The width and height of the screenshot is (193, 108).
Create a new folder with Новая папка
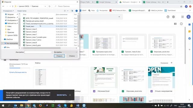coord(22,11)
